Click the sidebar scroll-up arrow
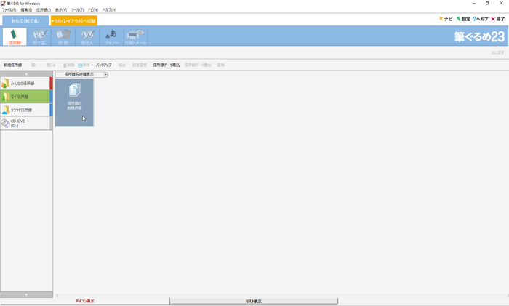 coord(26,74)
